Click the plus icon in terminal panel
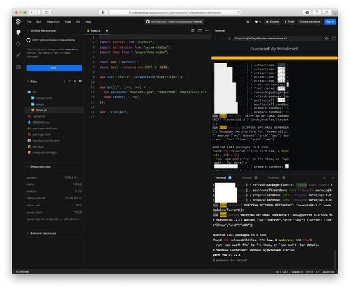350x290 pixels. pyautogui.click(x=325, y=177)
